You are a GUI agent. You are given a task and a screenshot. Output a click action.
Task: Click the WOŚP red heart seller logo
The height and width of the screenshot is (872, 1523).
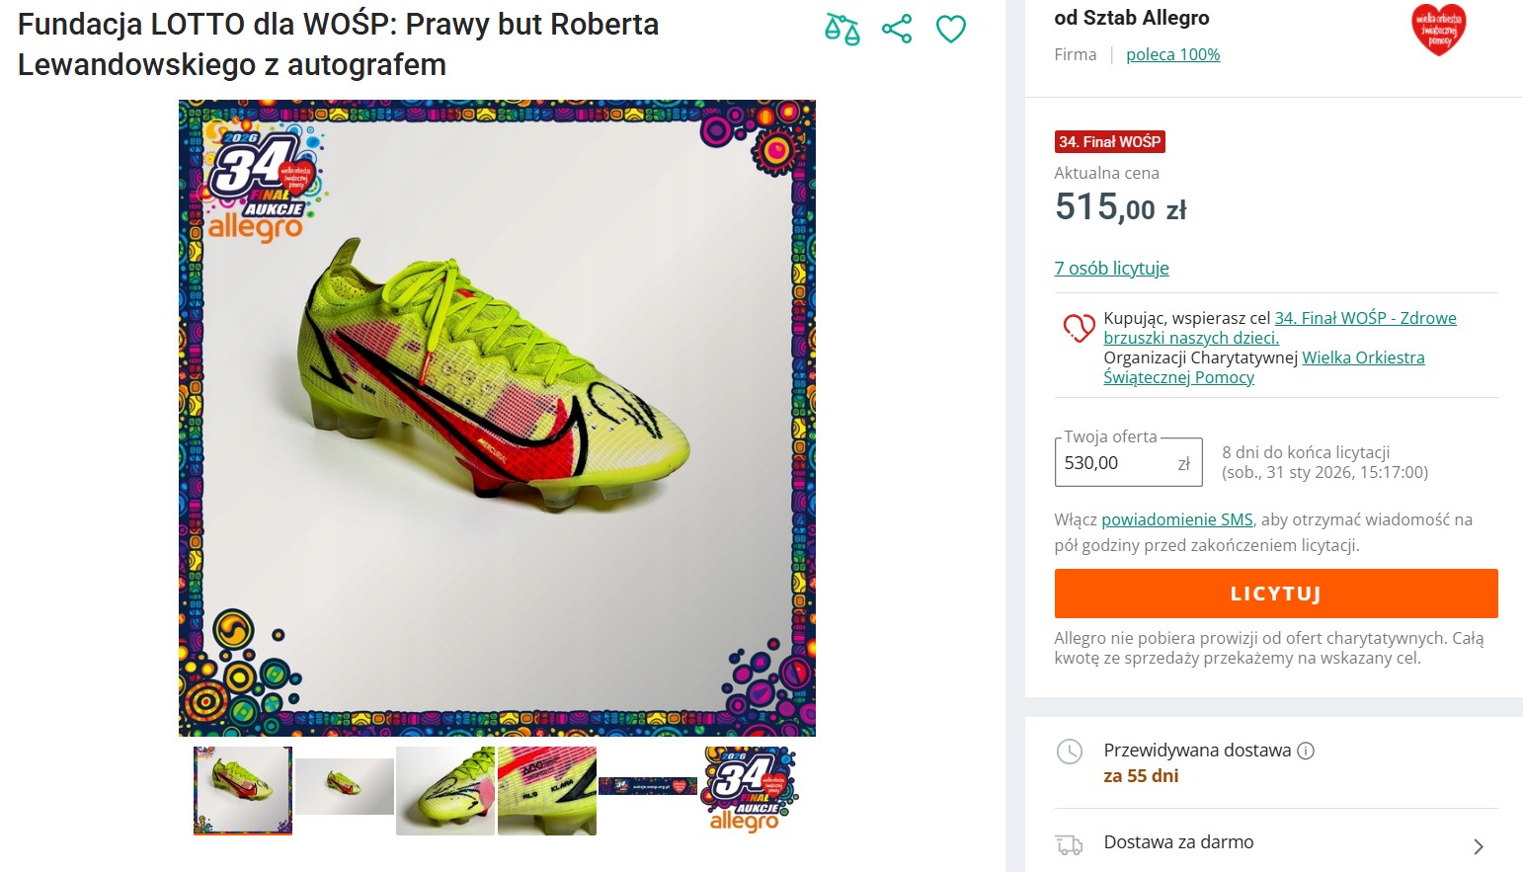pyautogui.click(x=1438, y=30)
